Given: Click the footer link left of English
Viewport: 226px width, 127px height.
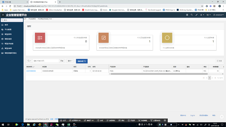Looking at the screenshot, I should [183, 115].
